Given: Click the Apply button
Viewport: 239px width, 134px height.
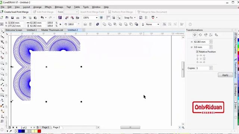Looking at the screenshot, I should 225,75.
